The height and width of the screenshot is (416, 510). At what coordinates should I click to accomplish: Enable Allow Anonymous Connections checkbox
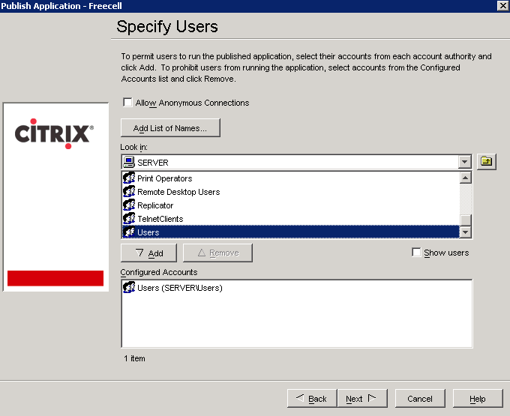point(127,103)
